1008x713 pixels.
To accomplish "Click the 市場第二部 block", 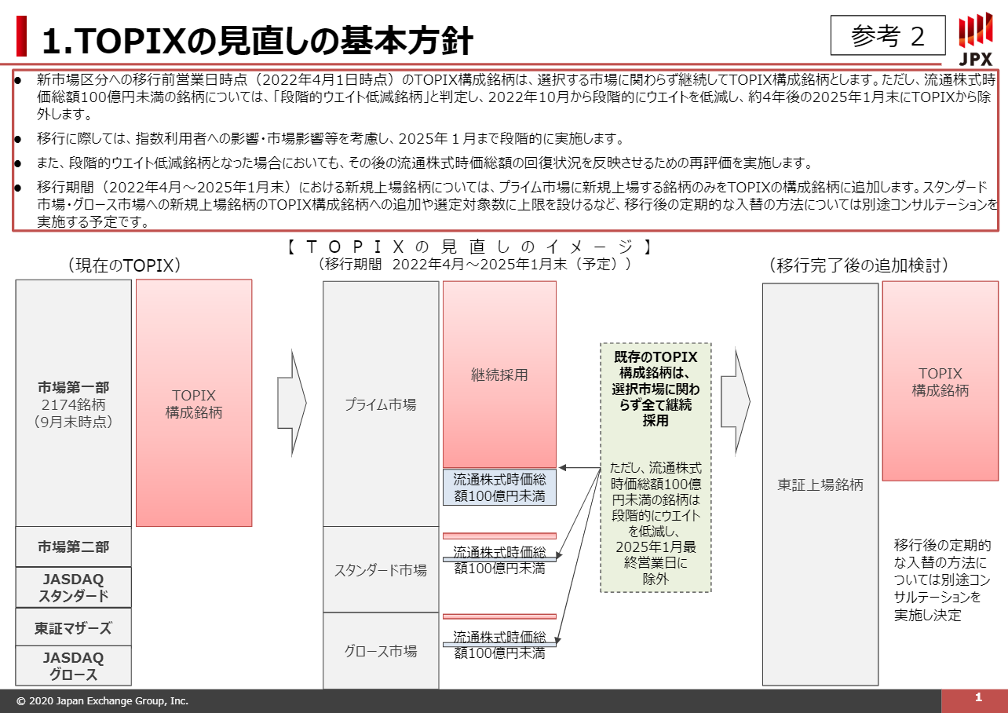I will [x=74, y=547].
